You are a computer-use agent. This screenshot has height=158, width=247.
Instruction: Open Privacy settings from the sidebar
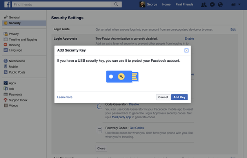[x=14, y=34]
